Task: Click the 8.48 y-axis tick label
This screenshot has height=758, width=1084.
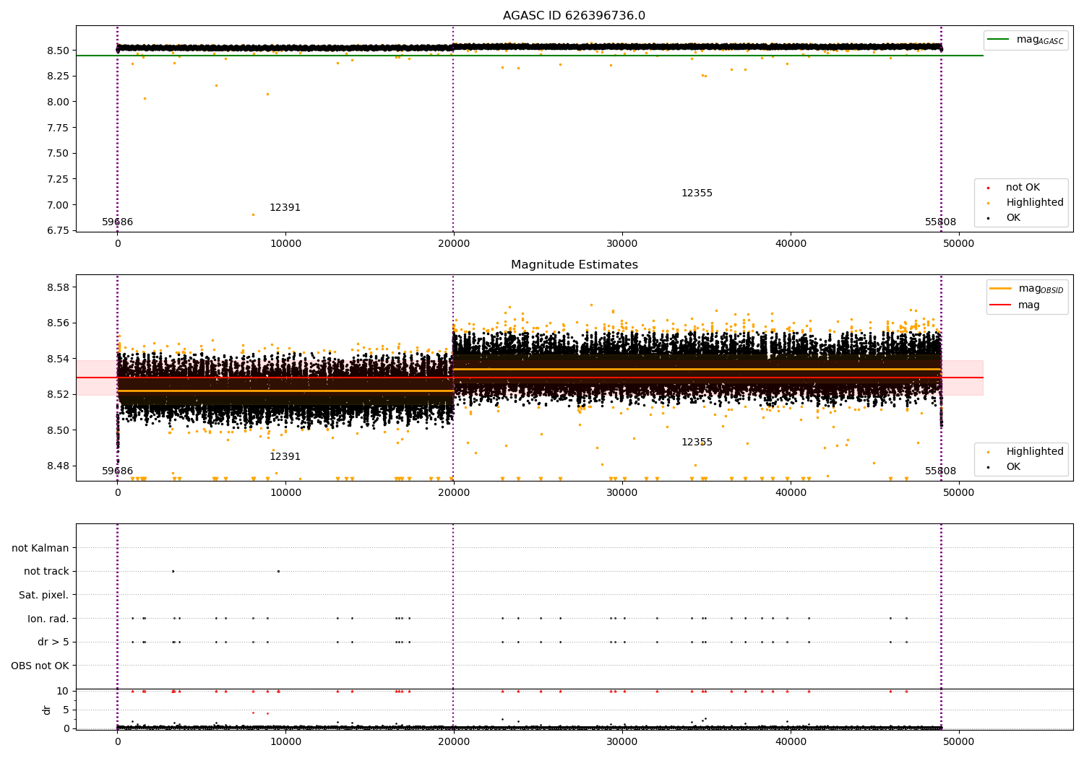Action: 58,466
